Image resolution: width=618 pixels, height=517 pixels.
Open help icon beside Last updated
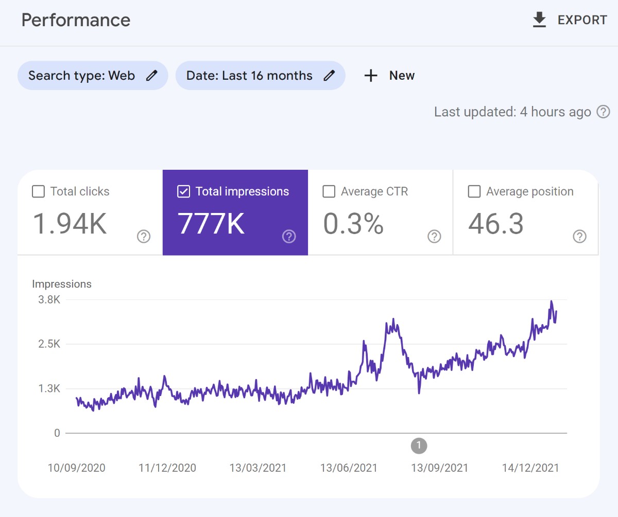603,112
